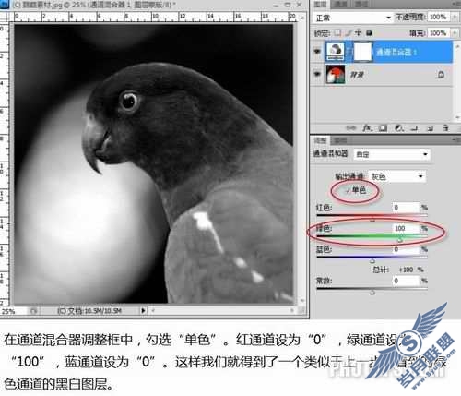The height and width of the screenshot is (396, 461).
Task: Toggle the 单色 monochrome checkbox
Action: 348,191
